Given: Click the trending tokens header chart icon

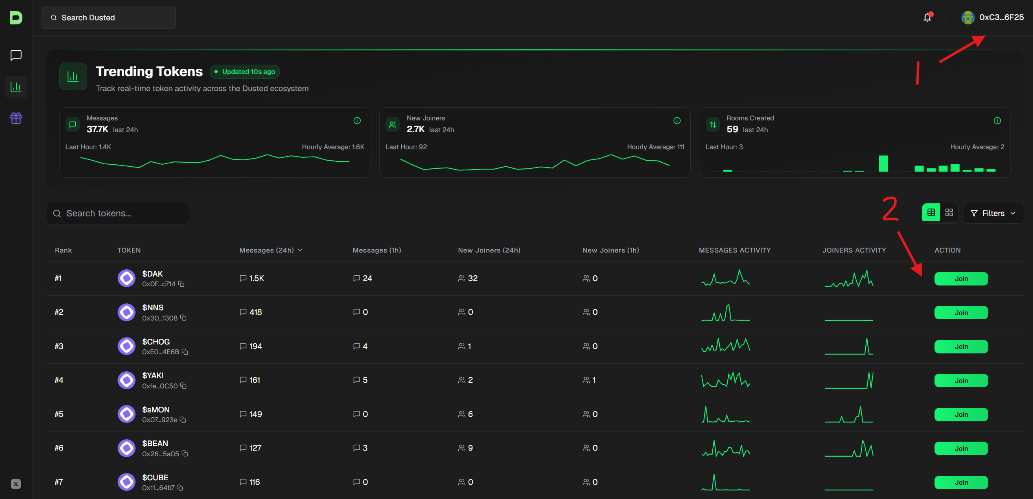Looking at the screenshot, I should 73,76.
